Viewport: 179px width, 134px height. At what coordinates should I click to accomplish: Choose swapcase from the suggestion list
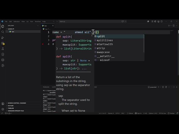(x=119, y=52)
